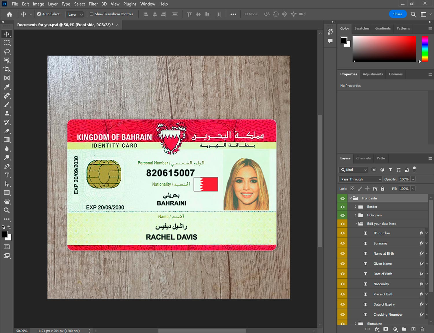
Task: Open the Filter menu
Action: click(93, 4)
